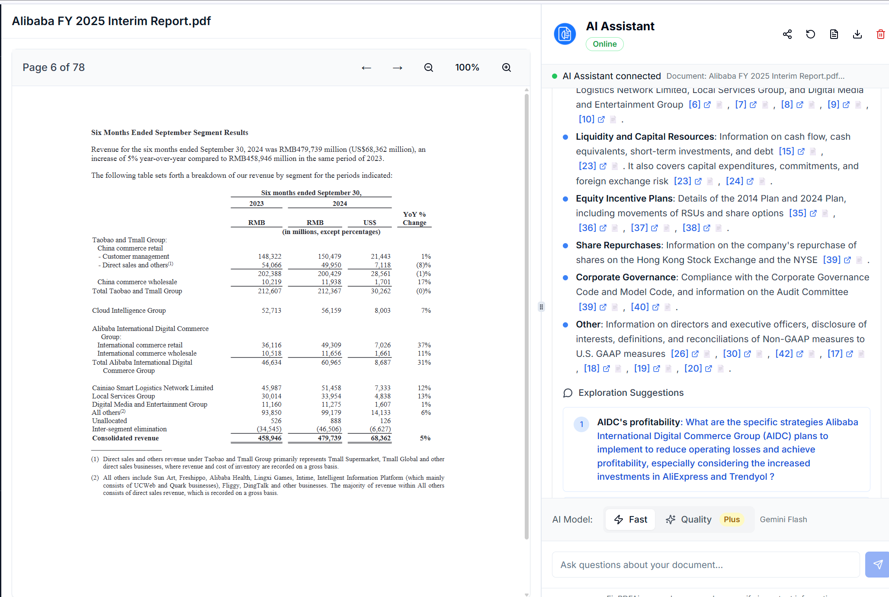Image resolution: width=889 pixels, height=597 pixels.
Task: Open citation [15] external link icon
Action: (x=801, y=151)
